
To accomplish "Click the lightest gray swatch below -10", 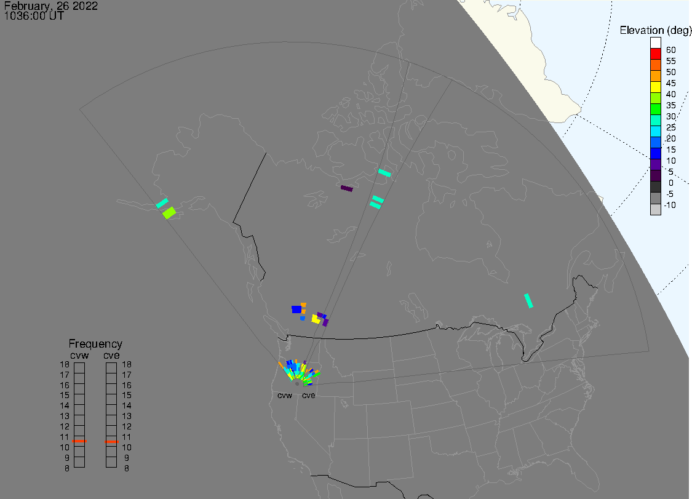I will click(655, 209).
